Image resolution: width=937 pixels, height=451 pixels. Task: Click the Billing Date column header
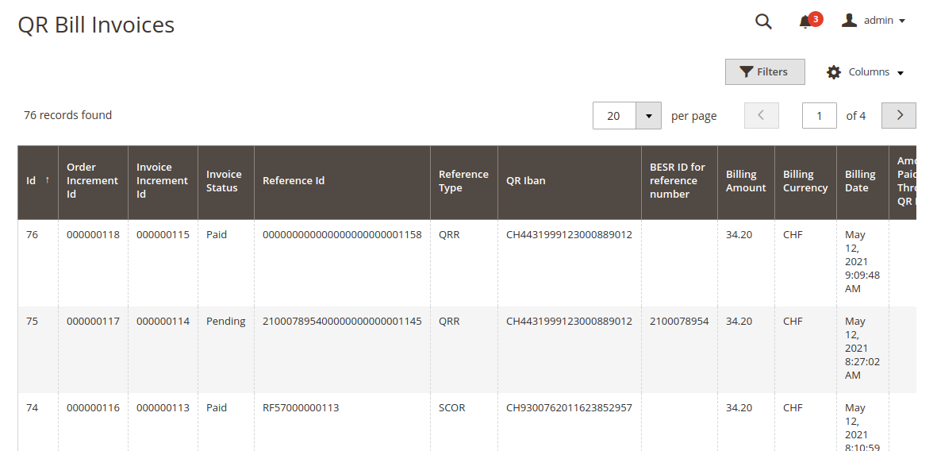860,181
